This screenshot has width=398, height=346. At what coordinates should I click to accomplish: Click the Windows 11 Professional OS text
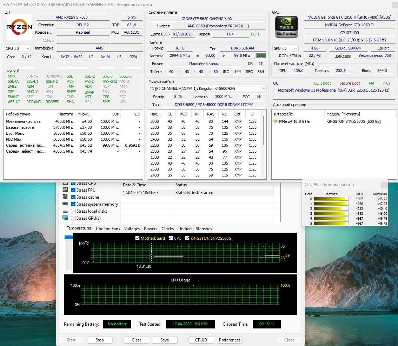(x=333, y=91)
